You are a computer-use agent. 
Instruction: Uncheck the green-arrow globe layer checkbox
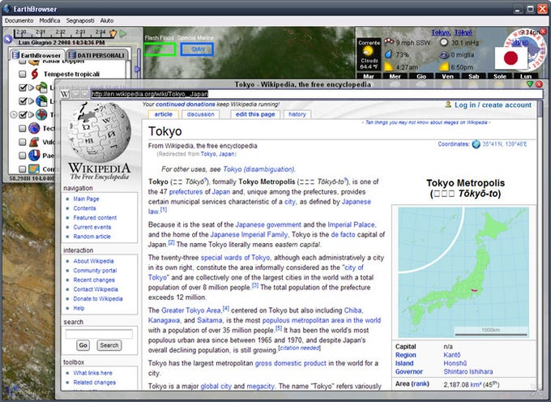(x=23, y=101)
